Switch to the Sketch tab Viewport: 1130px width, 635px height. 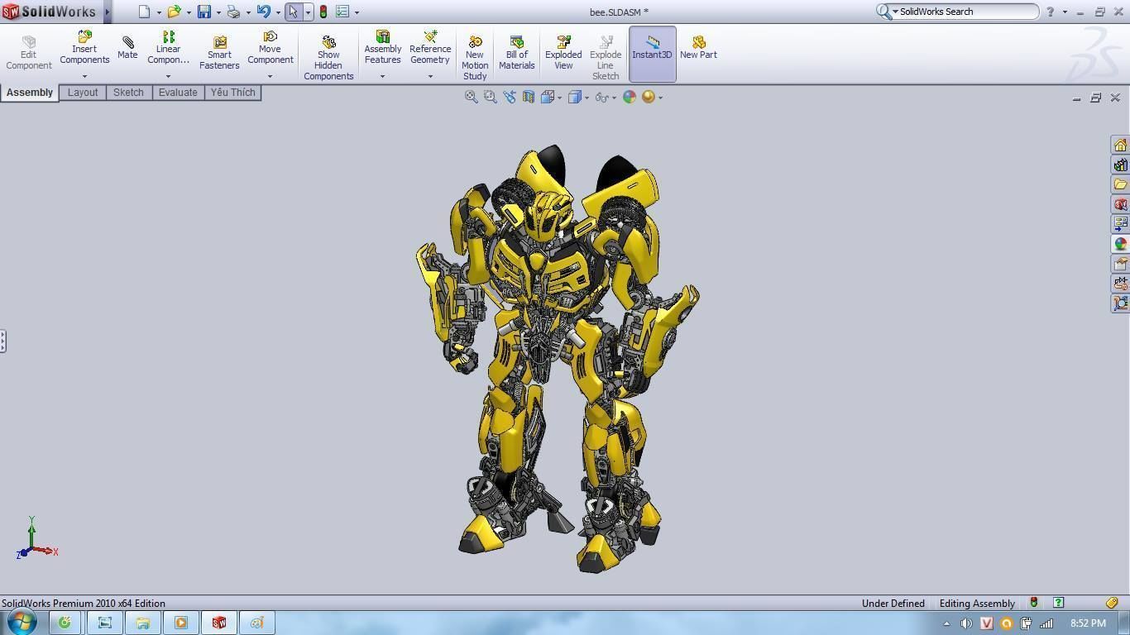pyautogui.click(x=128, y=93)
